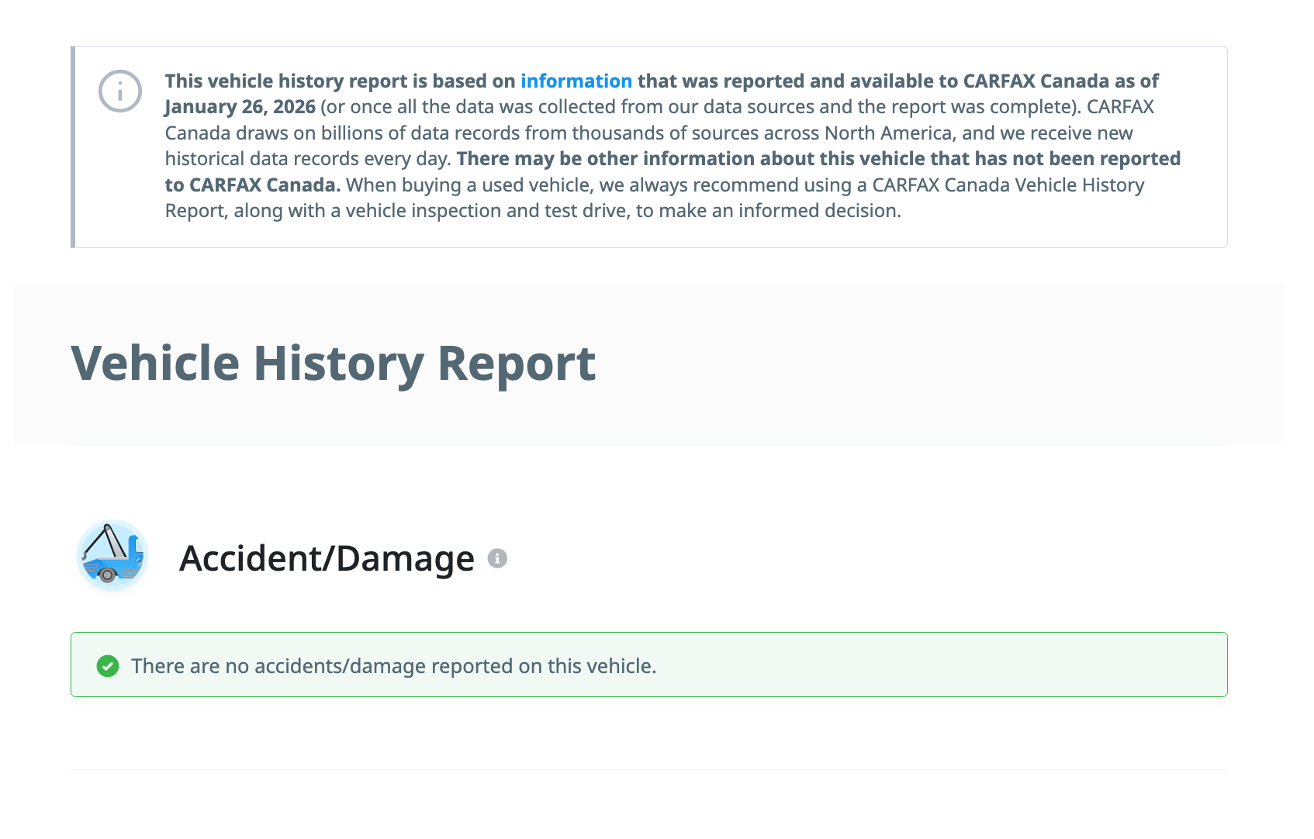Click the "no accidents/damage reported" message text
This screenshot has width=1314, height=839.
[393, 666]
